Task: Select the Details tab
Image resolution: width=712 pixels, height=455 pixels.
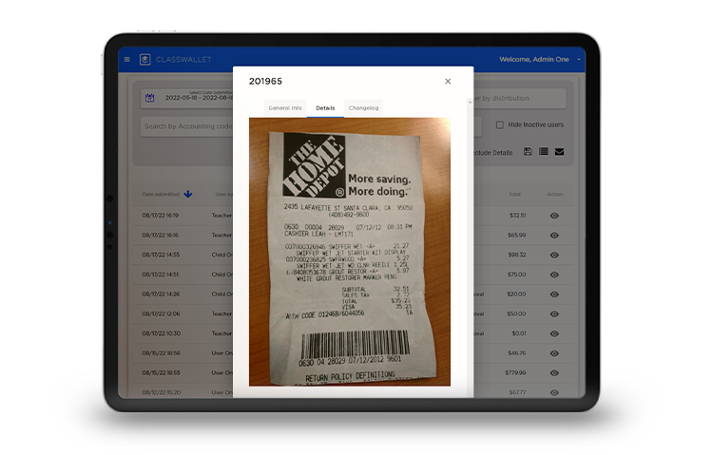Action: (325, 108)
